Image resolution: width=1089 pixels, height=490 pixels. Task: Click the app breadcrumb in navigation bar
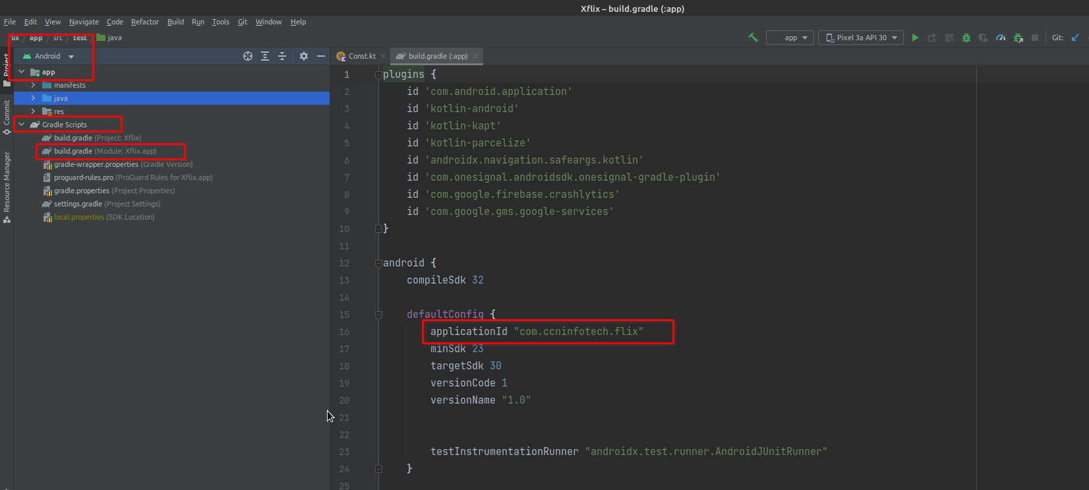pyautogui.click(x=36, y=38)
